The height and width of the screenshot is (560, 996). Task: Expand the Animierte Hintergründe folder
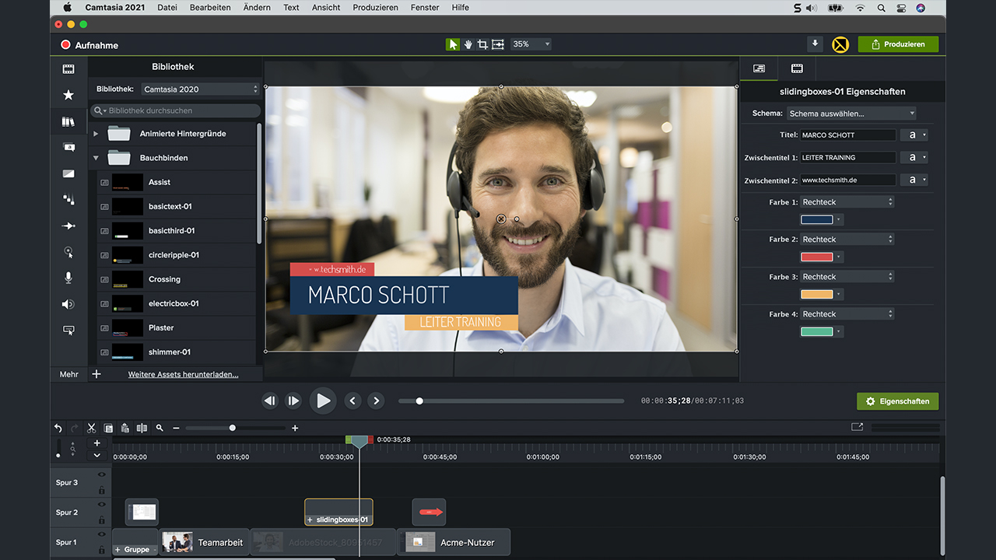(96, 134)
